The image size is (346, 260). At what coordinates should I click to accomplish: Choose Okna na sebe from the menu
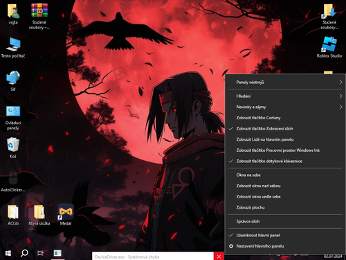click(x=285, y=175)
